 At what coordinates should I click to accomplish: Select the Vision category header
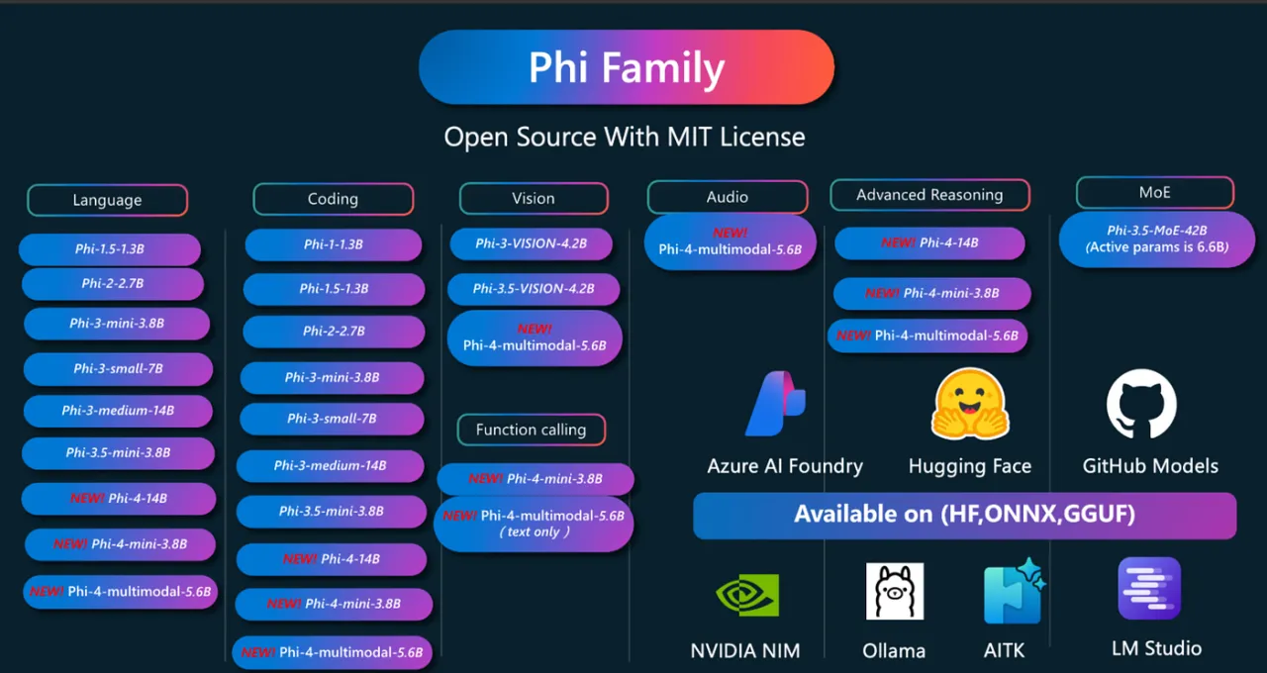point(534,198)
